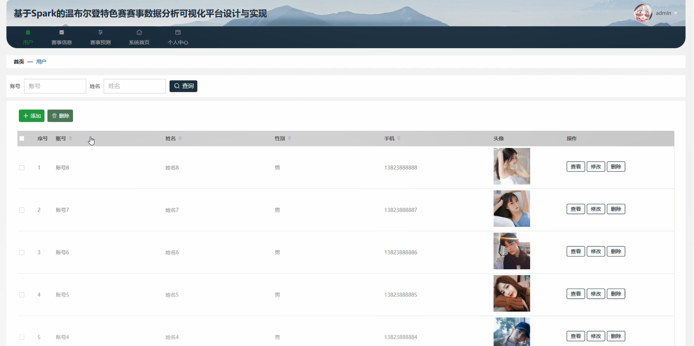Click phone number 13823888888
The width and height of the screenshot is (694, 346).
tap(401, 167)
